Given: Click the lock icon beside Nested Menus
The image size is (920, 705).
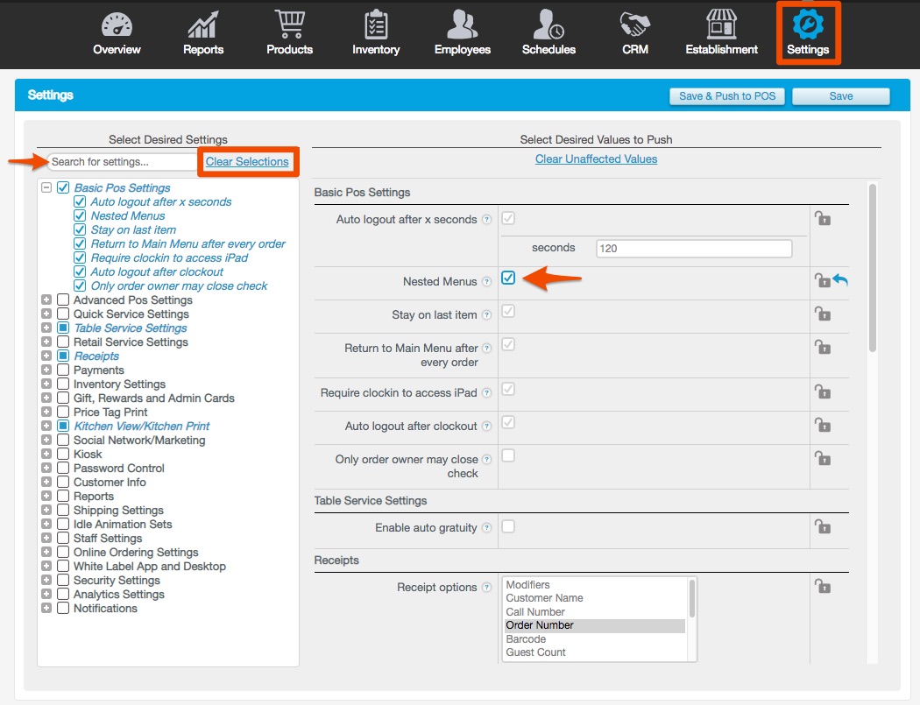Looking at the screenshot, I should click(x=822, y=282).
